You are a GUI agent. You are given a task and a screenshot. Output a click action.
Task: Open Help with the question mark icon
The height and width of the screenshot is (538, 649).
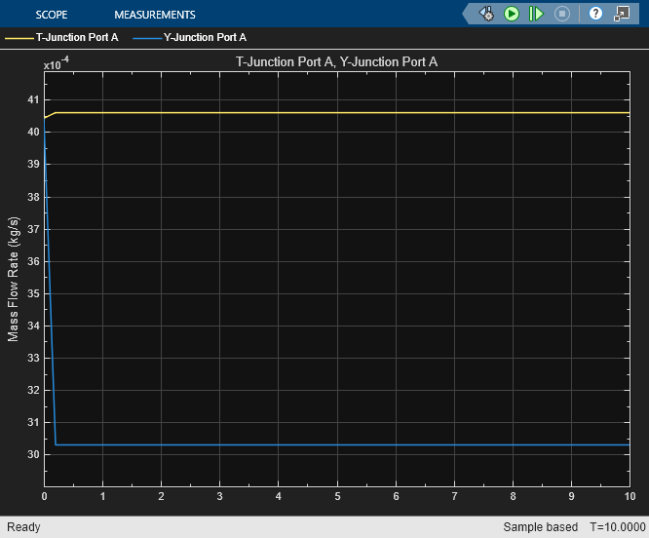tap(595, 14)
